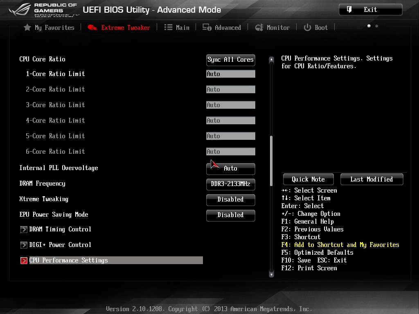419x314 pixels.
Task: Click the fan icon beside Monitor
Action: coord(259,27)
